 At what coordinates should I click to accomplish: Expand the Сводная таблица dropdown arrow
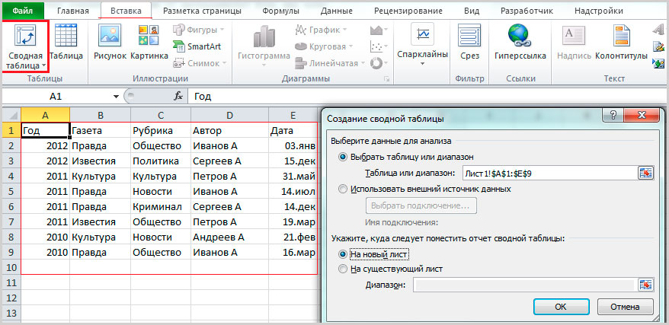coord(43,66)
